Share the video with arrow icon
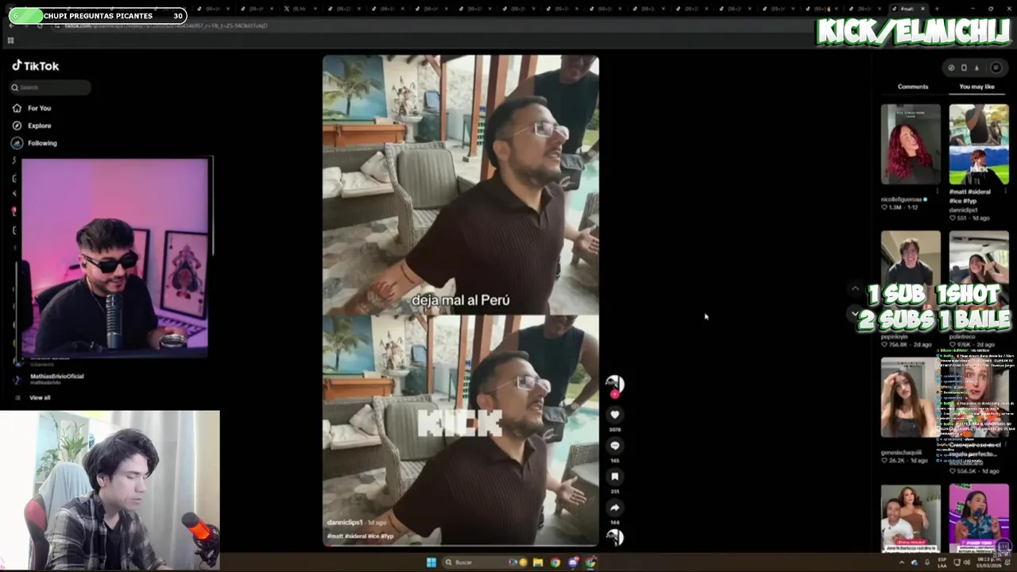This screenshot has height=572, width=1017. (x=614, y=507)
